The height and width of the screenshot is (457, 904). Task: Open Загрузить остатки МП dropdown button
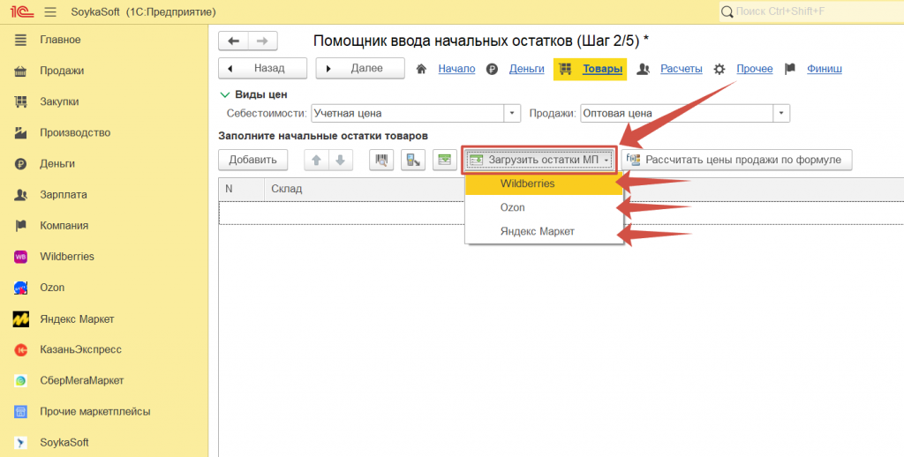[x=539, y=160]
